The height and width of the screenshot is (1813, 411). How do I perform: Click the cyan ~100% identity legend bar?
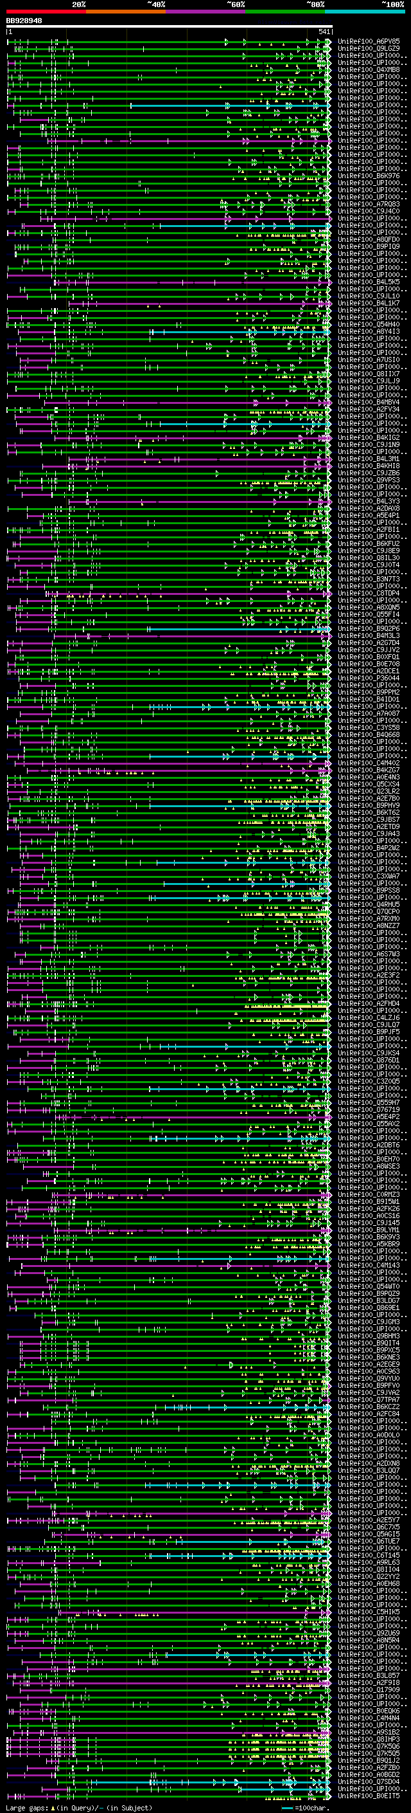click(365, 12)
